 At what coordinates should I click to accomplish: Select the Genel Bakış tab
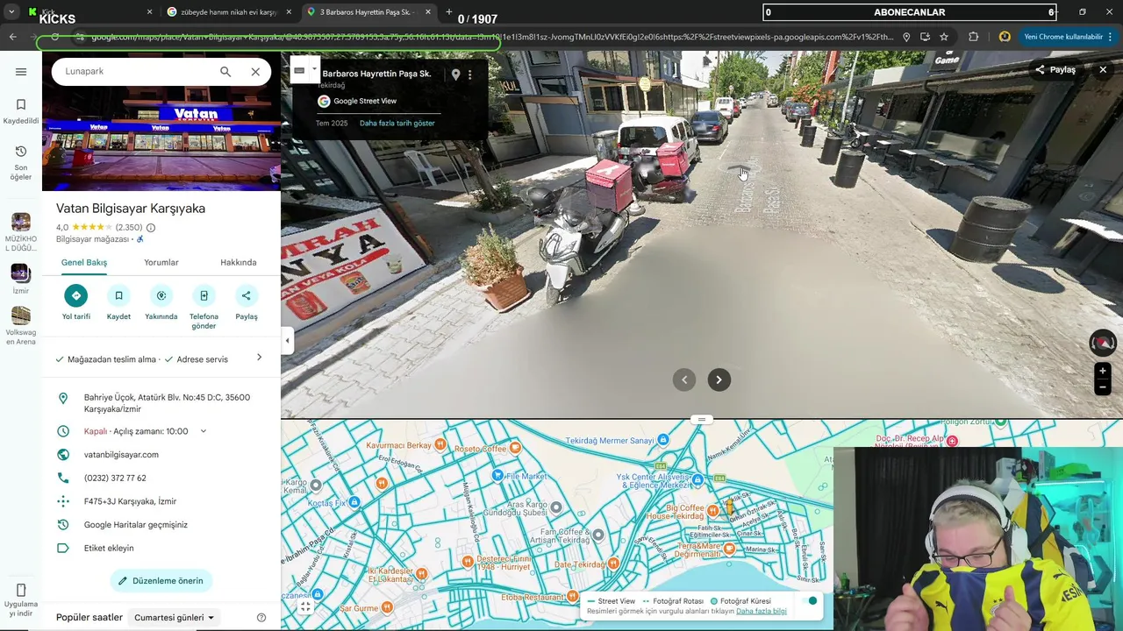pos(84,262)
